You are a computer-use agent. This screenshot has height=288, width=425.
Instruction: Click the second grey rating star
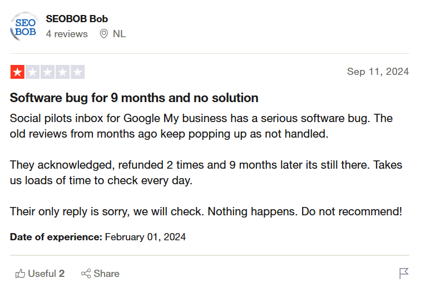32,72
